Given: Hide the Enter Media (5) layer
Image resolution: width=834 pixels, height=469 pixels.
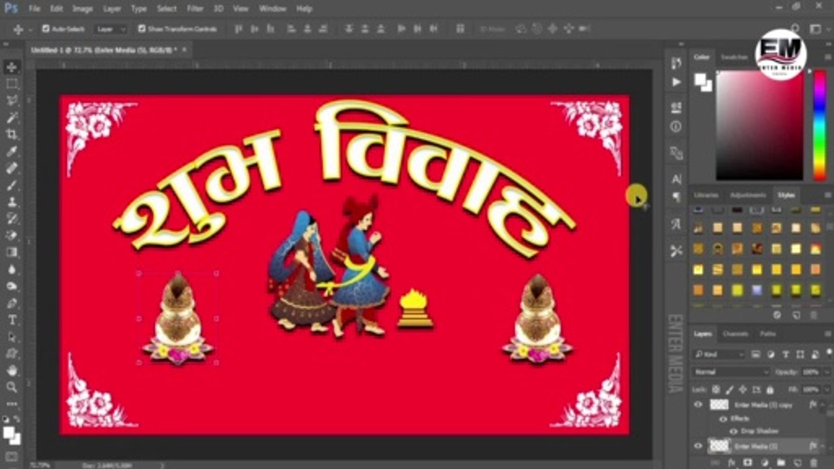Looking at the screenshot, I should click(698, 446).
